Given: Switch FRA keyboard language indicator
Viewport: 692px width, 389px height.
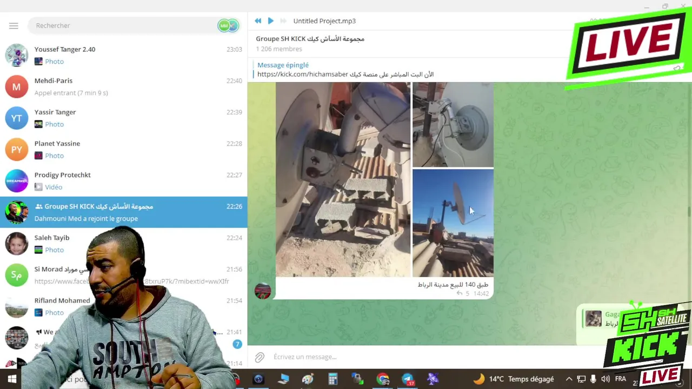Looking at the screenshot, I should (x=621, y=379).
